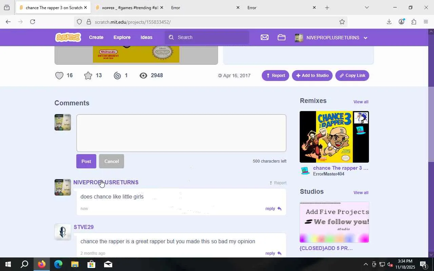
Task: Love the project with the heart icon
Action: point(59,76)
